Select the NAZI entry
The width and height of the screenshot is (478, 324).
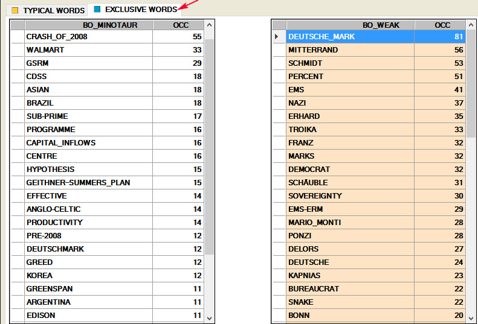click(x=369, y=103)
